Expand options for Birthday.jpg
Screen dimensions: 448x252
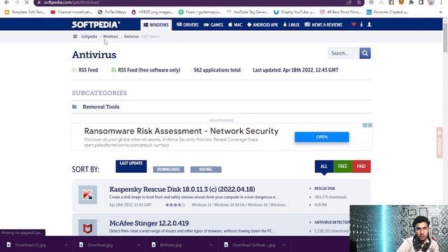point(211,245)
